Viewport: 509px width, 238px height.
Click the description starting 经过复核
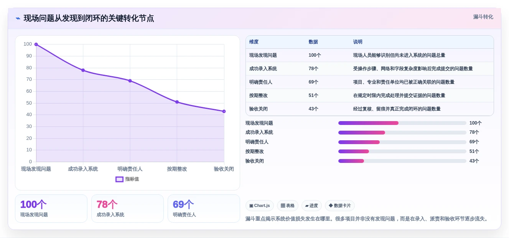[x=397, y=109]
